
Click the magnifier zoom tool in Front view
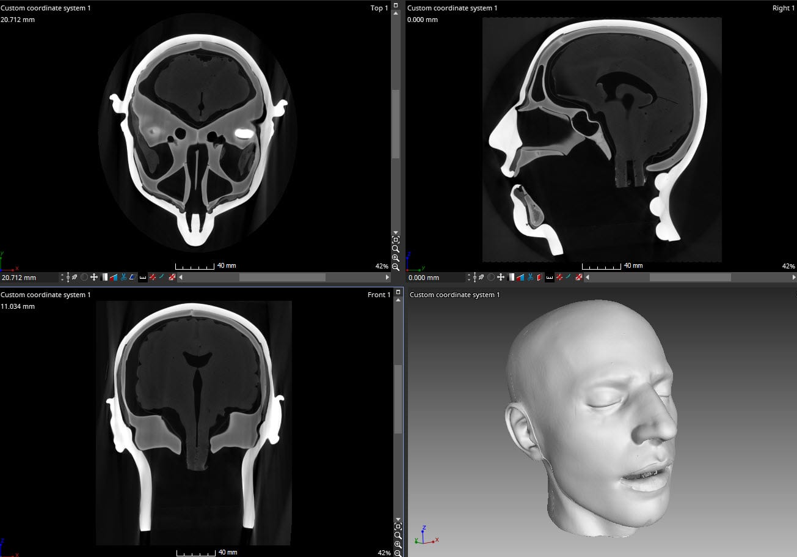(x=398, y=536)
